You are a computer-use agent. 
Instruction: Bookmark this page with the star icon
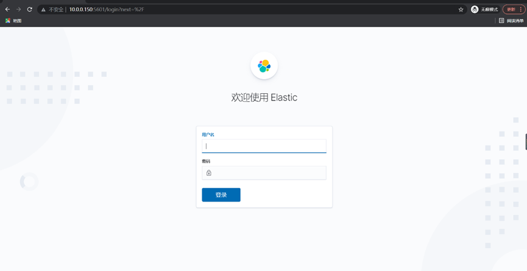[x=461, y=9]
